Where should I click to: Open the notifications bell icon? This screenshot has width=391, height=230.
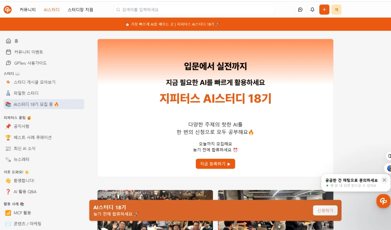click(312, 10)
